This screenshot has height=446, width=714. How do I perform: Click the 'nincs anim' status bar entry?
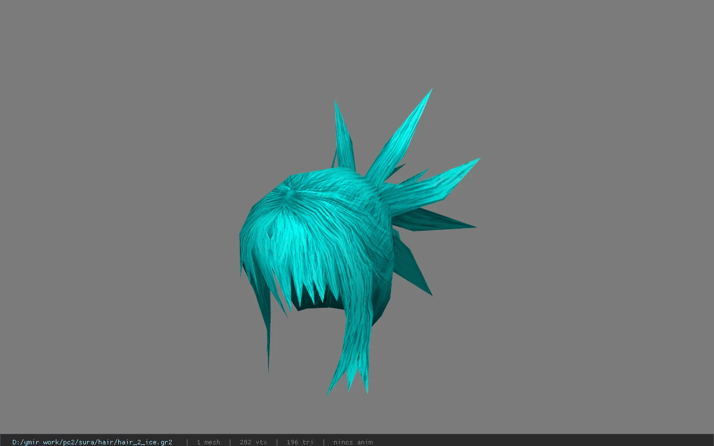[x=353, y=442]
